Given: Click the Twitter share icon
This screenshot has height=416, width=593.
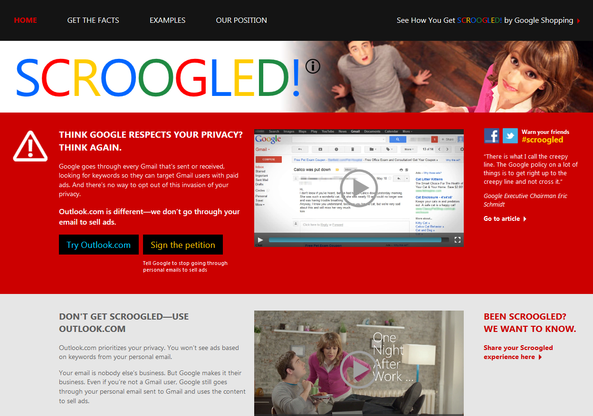Looking at the screenshot, I should 510,135.
